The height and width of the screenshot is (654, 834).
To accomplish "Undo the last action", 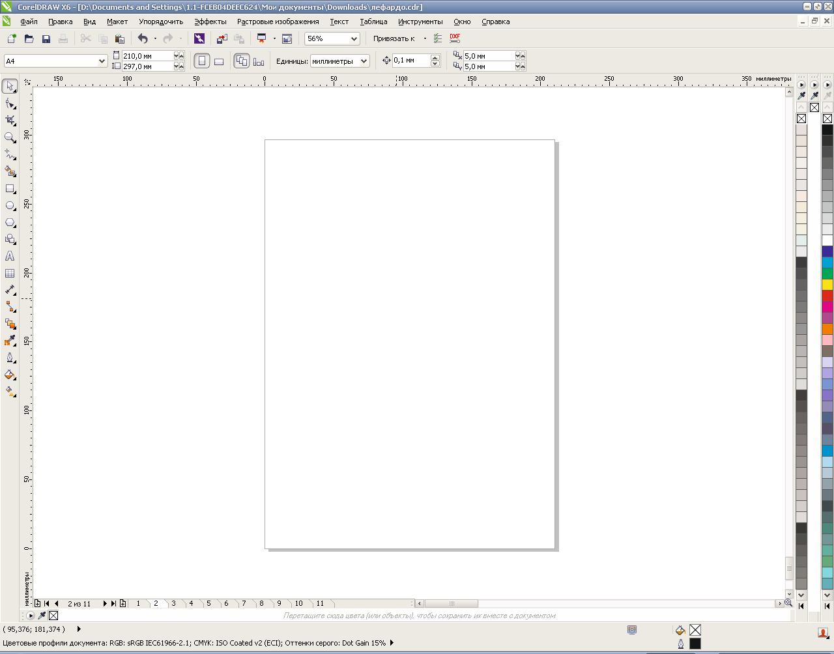I will (143, 39).
